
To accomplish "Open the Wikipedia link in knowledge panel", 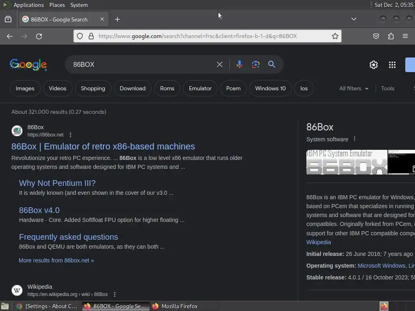I will [x=319, y=242].
